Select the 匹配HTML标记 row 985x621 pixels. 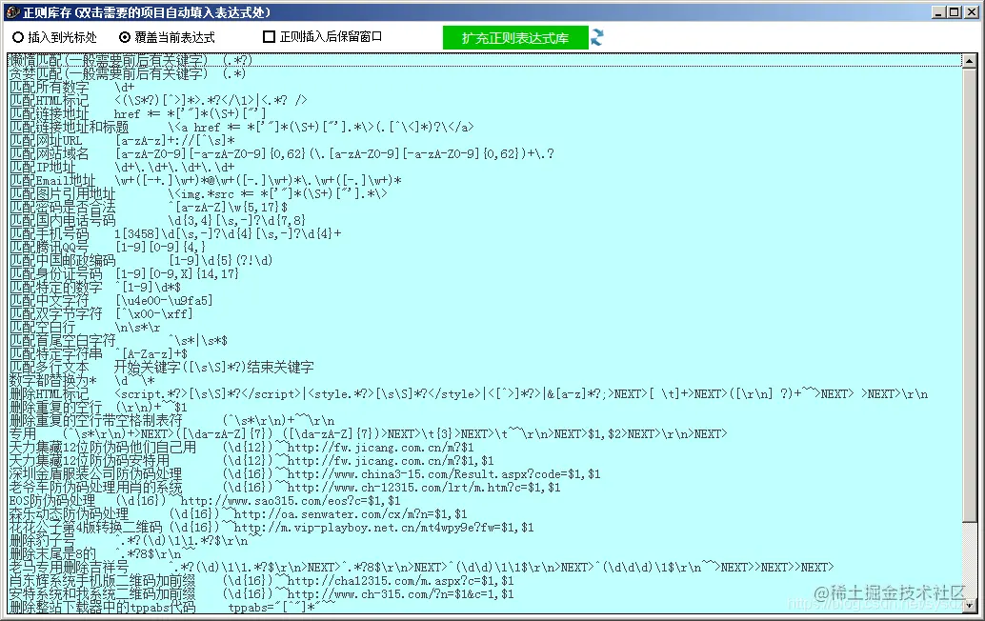(x=484, y=100)
